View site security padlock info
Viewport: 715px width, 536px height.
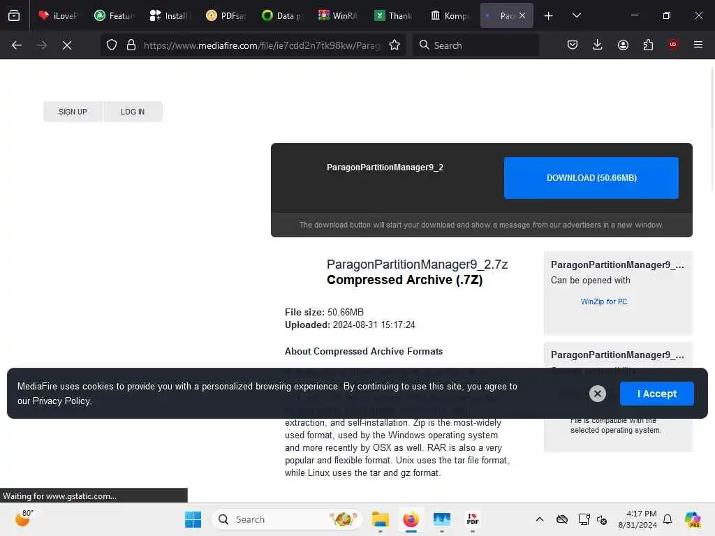point(131,45)
